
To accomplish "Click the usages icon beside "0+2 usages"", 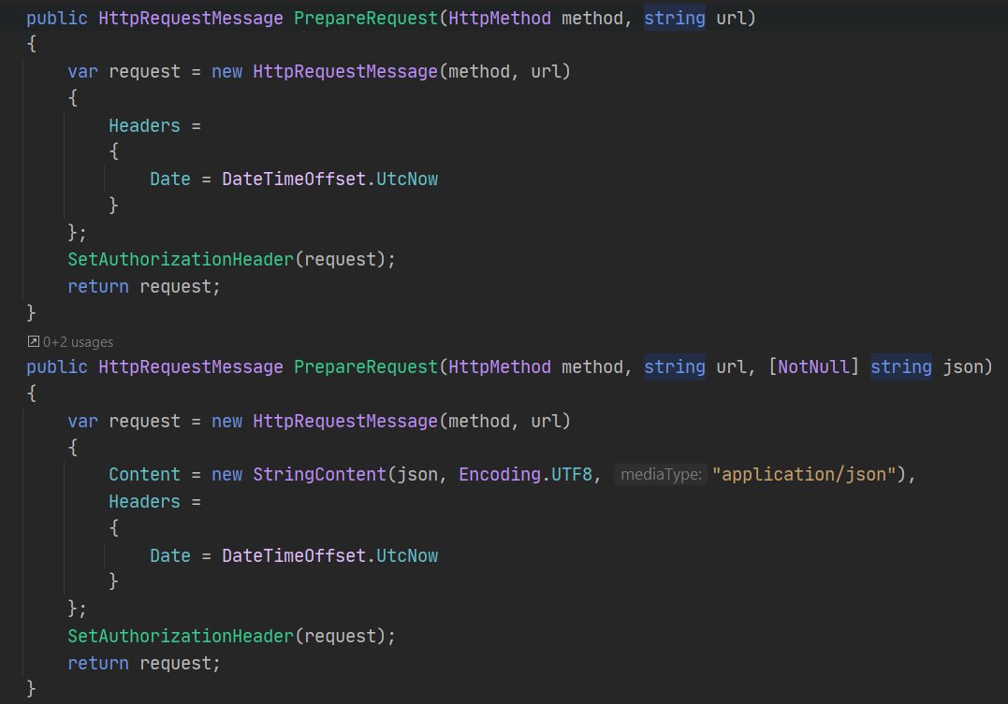I will 34,342.
